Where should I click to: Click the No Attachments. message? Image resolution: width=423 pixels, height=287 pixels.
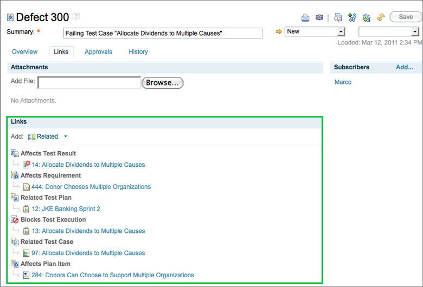[34, 101]
